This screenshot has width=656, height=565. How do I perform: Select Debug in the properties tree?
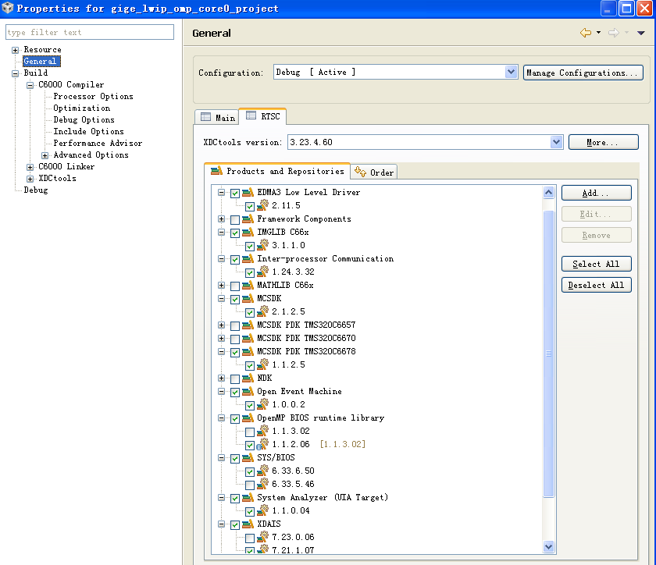click(36, 190)
